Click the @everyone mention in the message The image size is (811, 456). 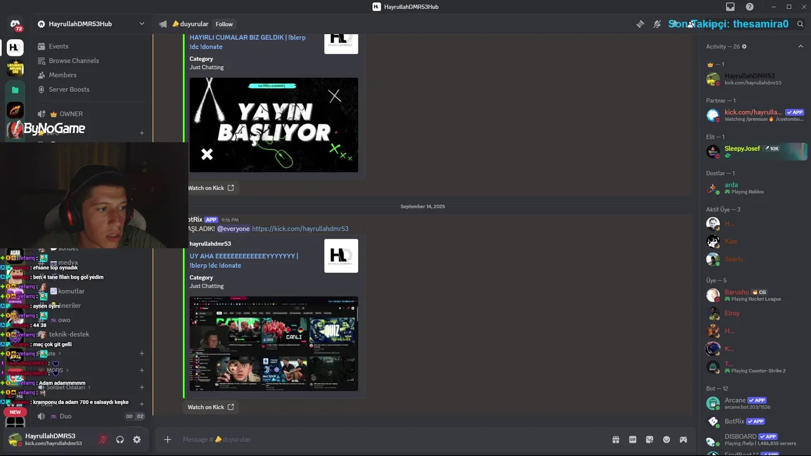[x=233, y=229]
